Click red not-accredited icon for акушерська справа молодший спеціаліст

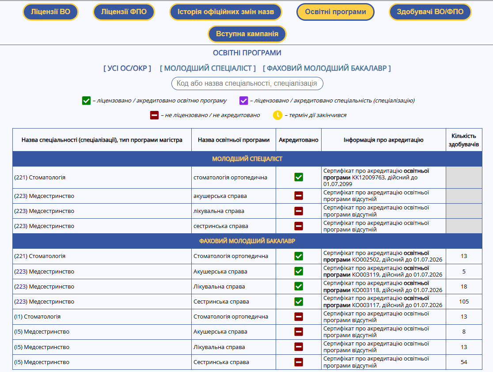coord(299,196)
